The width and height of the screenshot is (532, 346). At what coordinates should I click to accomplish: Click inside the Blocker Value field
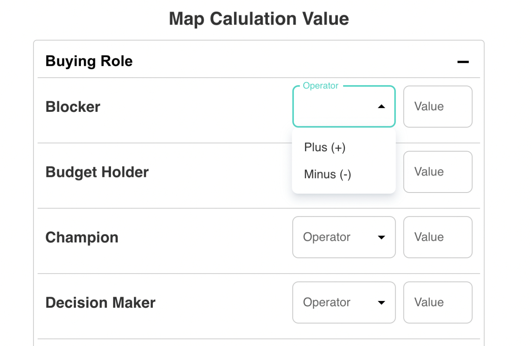pyautogui.click(x=438, y=106)
